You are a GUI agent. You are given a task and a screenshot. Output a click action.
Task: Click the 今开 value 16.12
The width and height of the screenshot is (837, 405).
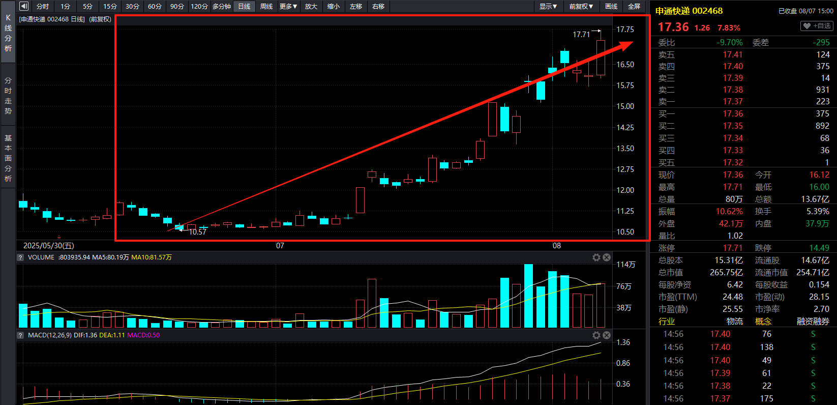click(819, 175)
